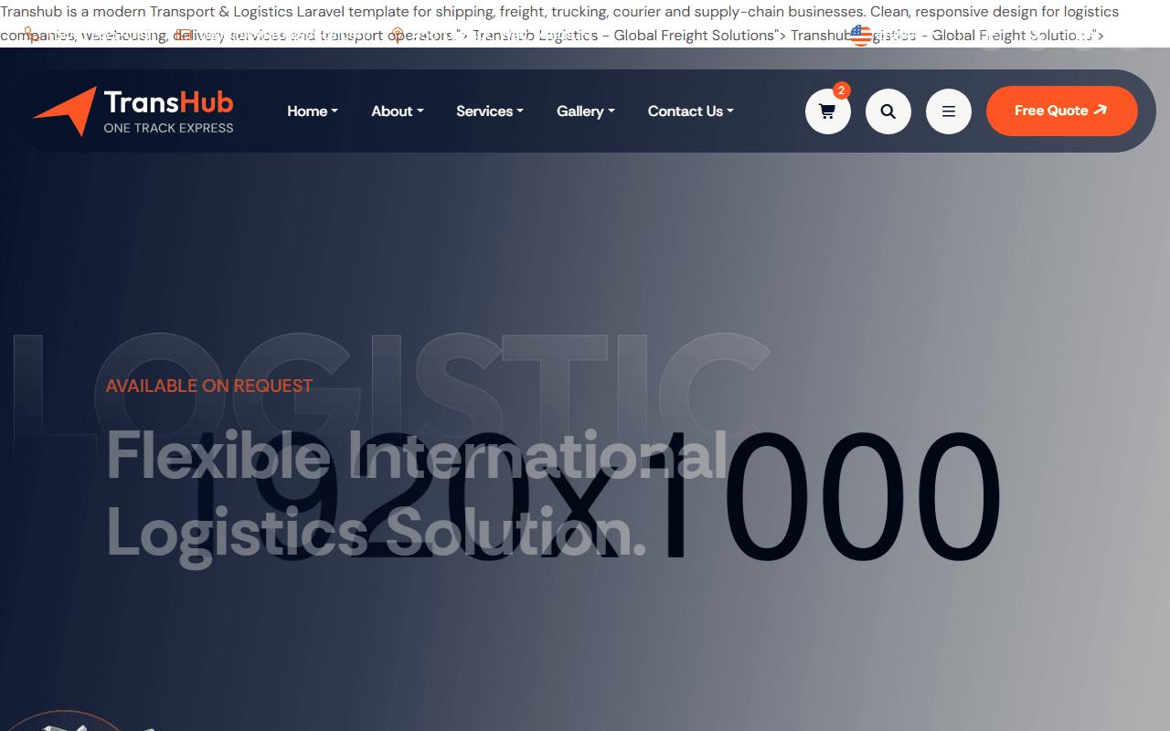The image size is (1170, 731).
Task: Click the Free Quote button
Action: [1062, 111]
